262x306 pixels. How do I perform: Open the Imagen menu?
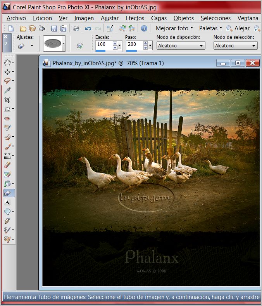pos(84,18)
